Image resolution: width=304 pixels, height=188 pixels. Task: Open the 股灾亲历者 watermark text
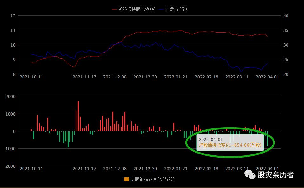(275, 174)
